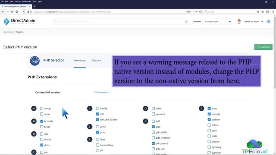Viewport: 276px width, 155px height.
Task: Open the Bookmarks menu
Action: 27,1
